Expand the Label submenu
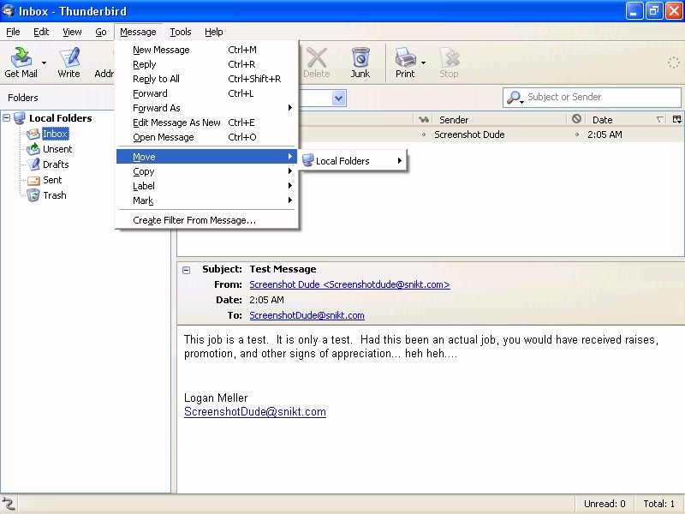The image size is (685, 514). (207, 186)
